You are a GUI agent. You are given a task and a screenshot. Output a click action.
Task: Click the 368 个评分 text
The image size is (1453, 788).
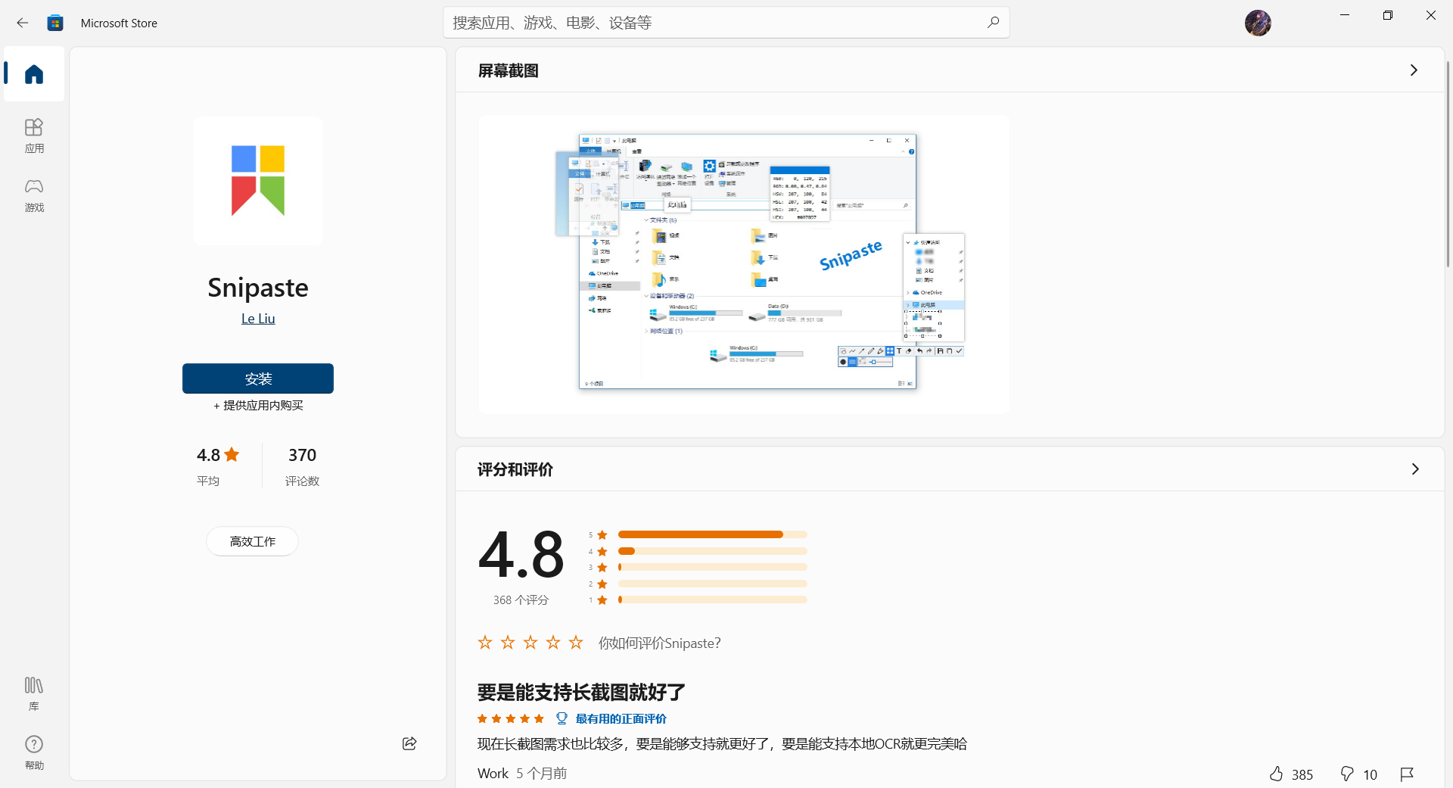[x=521, y=600]
